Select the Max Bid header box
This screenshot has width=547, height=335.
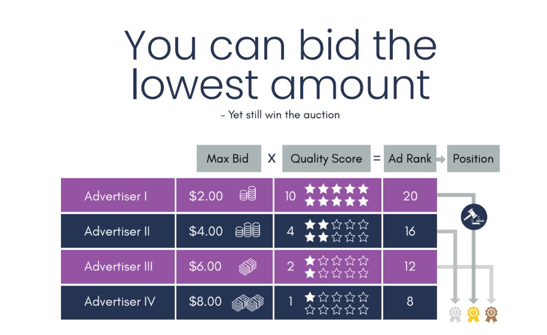click(229, 159)
